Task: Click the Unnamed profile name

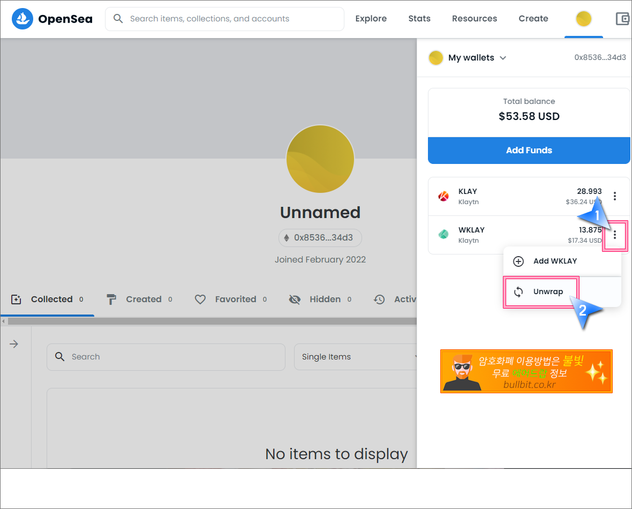Action: [320, 213]
